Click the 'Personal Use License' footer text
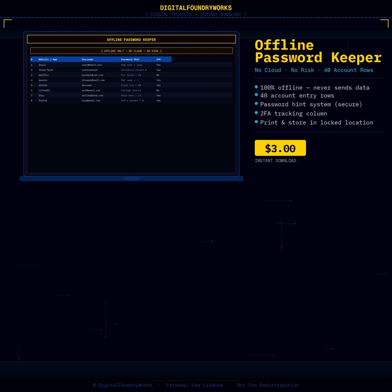 [x=195, y=385]
